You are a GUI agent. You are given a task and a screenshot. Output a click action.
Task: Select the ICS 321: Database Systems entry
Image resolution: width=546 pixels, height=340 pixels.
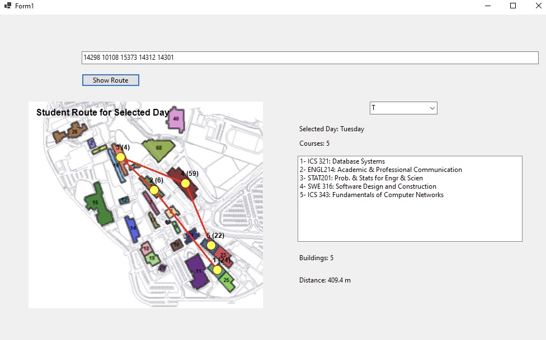342,161
